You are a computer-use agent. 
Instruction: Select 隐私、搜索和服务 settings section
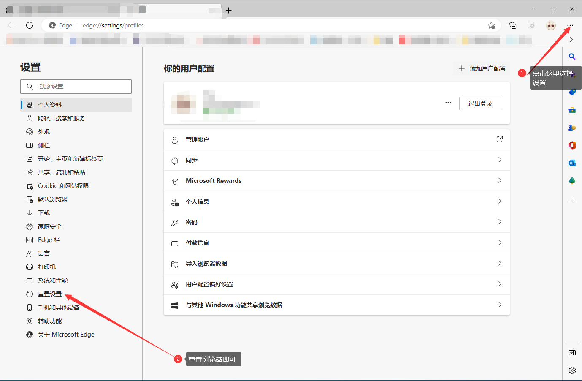(x=62, y=118)
